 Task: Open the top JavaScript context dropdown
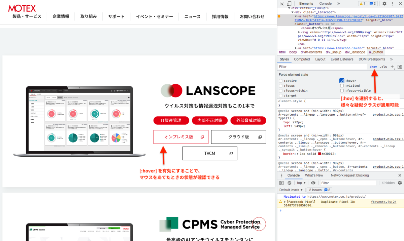[301, 183]
